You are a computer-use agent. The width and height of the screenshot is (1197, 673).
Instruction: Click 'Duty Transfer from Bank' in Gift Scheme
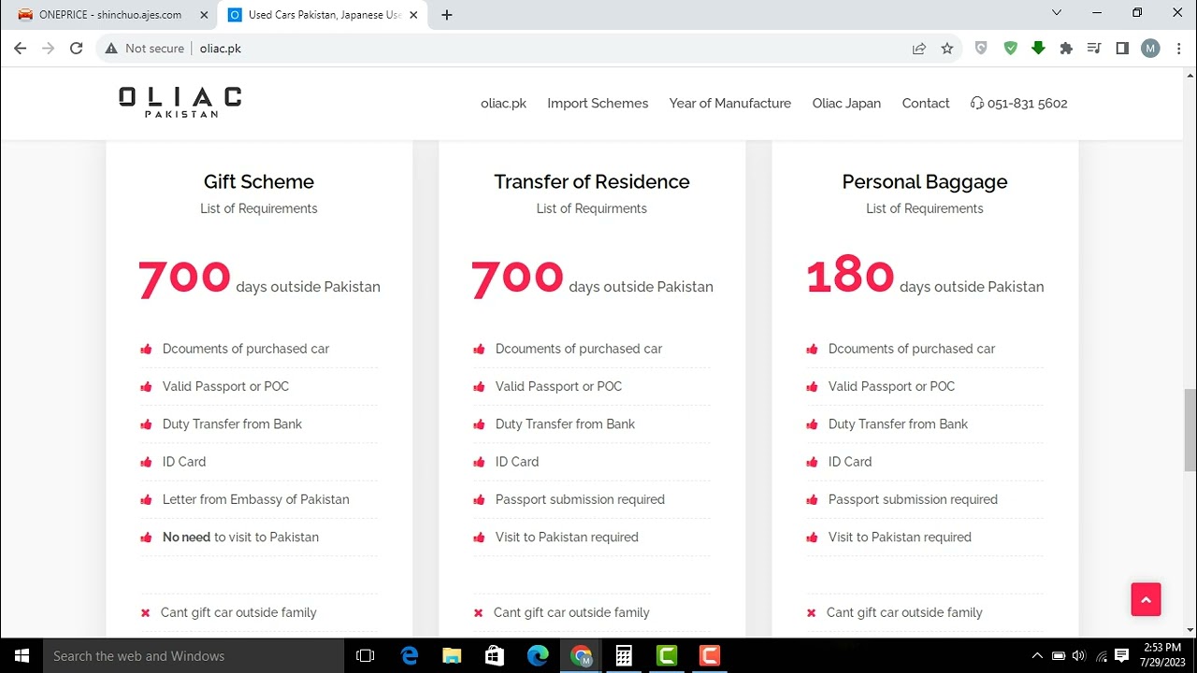coord(232,424)
